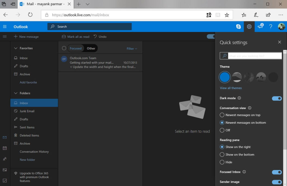This screenshot has height=186, width=287.
Task: Toggle Dark mode off
Action: (277, 98)
